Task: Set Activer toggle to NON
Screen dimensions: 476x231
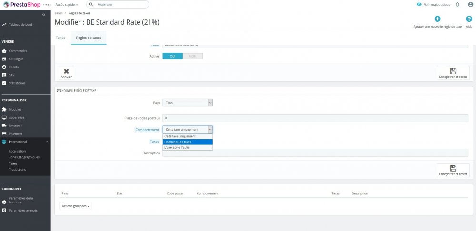Action: click(192, 56)
